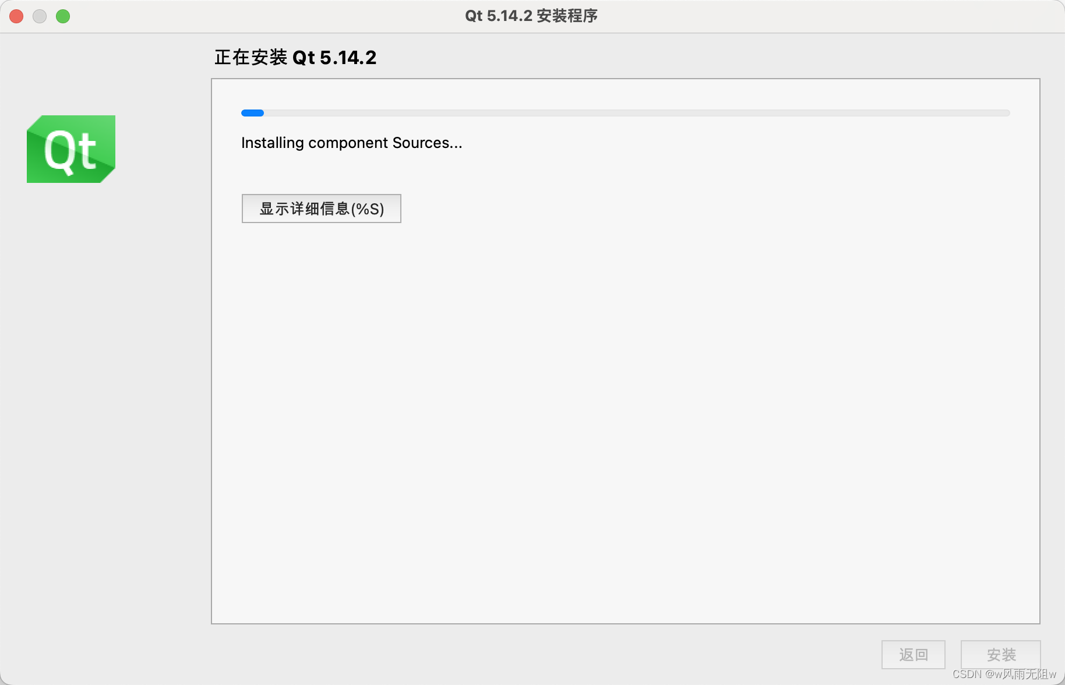Click the disabled 返回 button

(914, 655)
